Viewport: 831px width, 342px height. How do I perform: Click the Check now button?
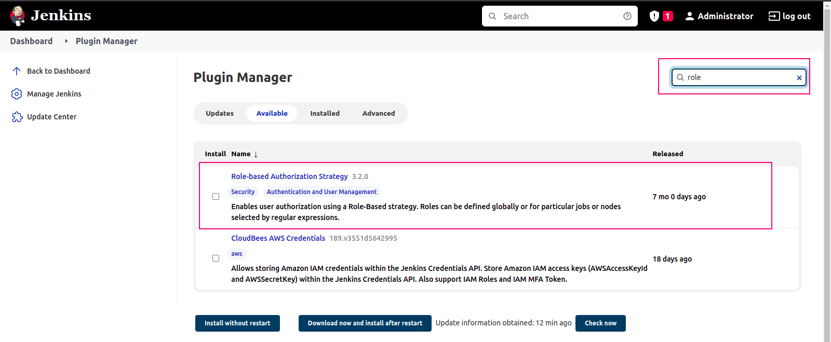click(x=600, y=323)
